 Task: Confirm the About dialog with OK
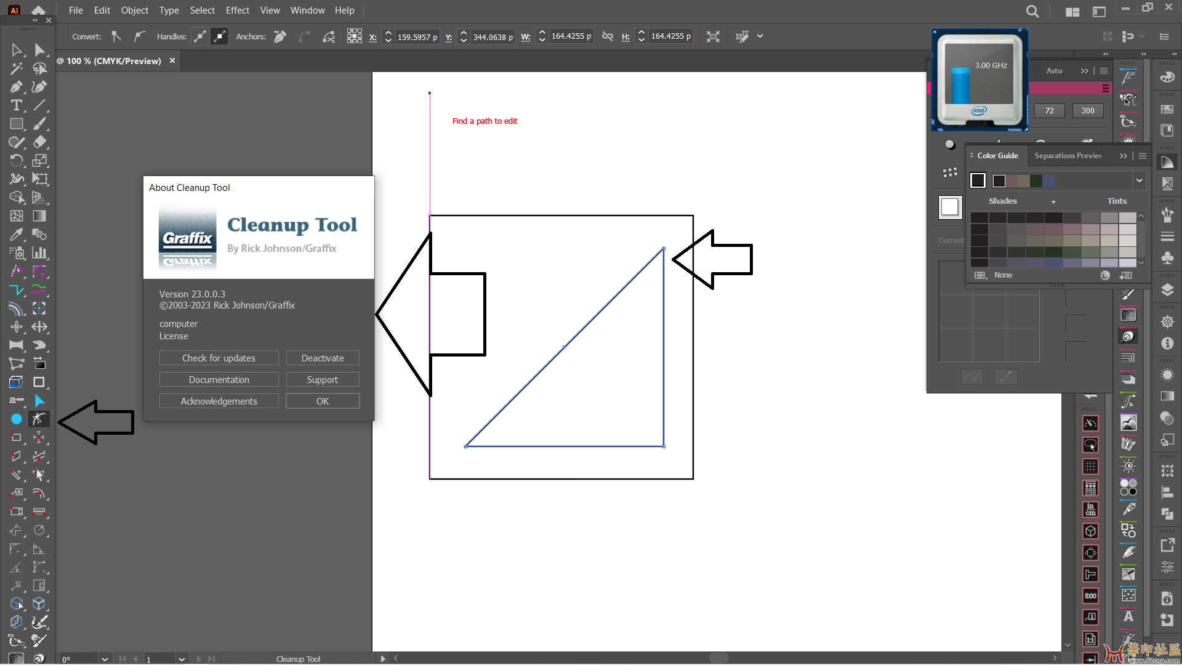click(323, 401)
